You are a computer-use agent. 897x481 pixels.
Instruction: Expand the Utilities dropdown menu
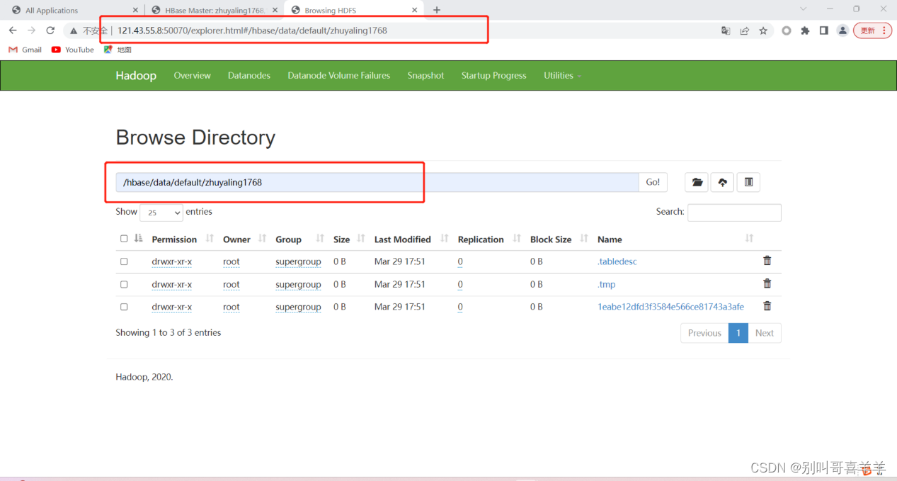click(562, 76)
